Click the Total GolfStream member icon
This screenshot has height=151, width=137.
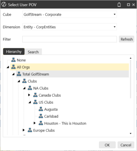click(19, 74)
